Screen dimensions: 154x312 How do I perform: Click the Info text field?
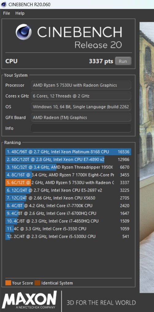[81, 128]
